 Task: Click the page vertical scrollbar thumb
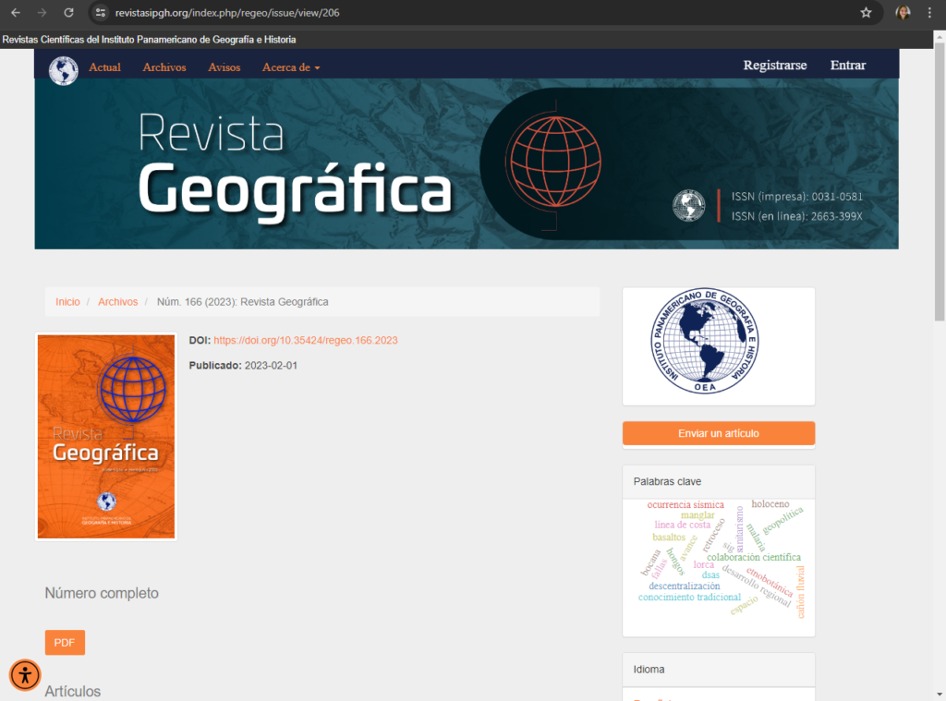point(940,182)
